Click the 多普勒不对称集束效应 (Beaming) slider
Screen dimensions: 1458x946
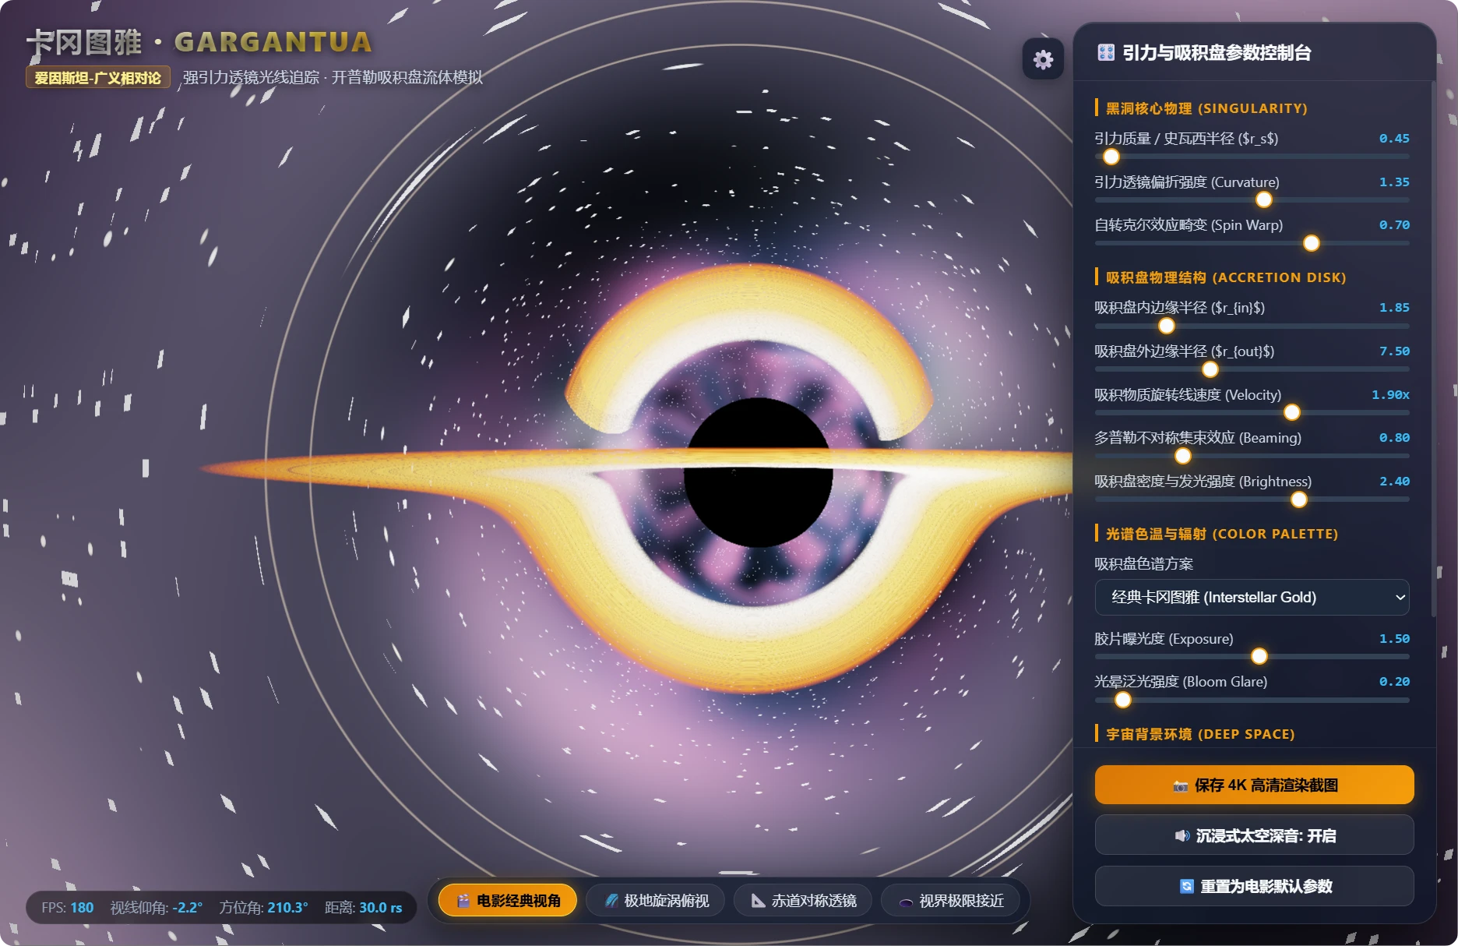(x=1252, y=456)
